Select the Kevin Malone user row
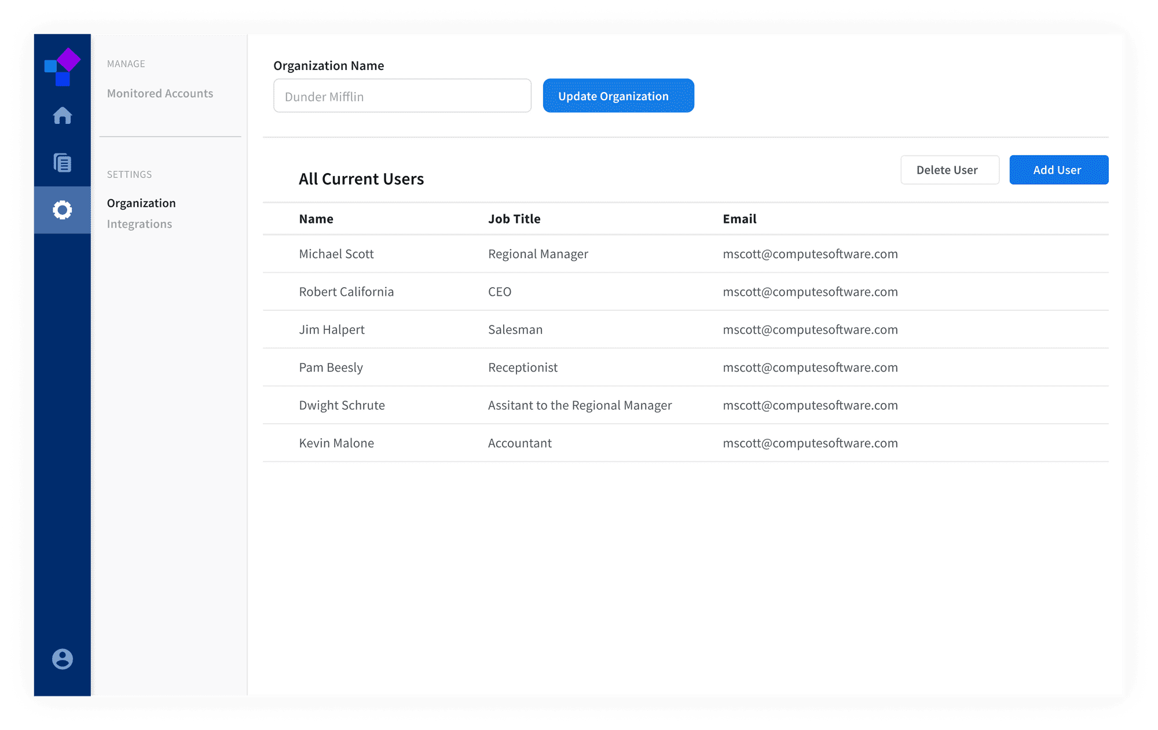Image resolution: width=1158 pixels, height=730 pixels. coord(336,443)
